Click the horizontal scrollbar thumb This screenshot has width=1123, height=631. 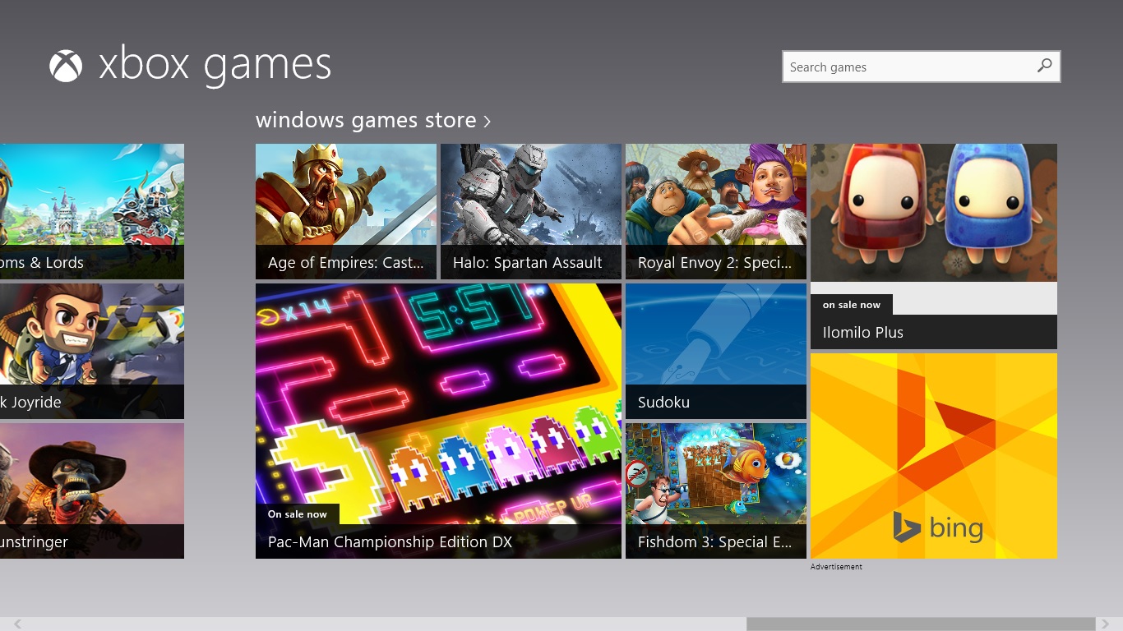tap(921, 624)
